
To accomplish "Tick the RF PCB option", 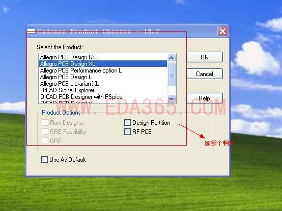I will click(127, 131).
